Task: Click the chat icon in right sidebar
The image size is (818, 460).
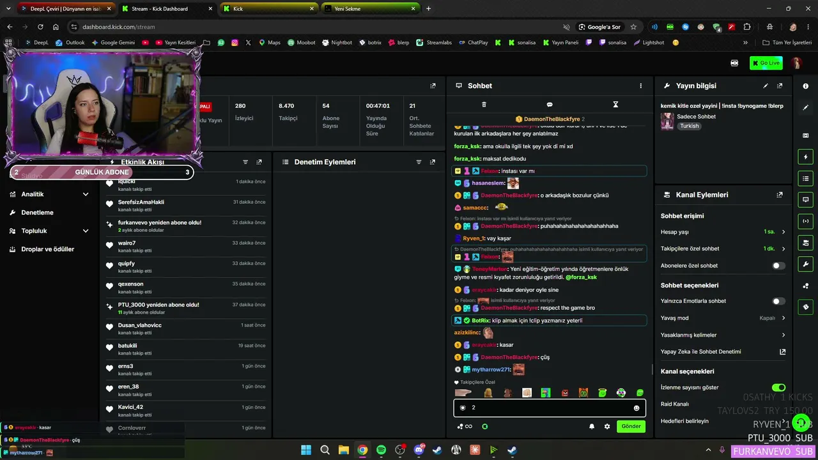Action: (805, 200)
